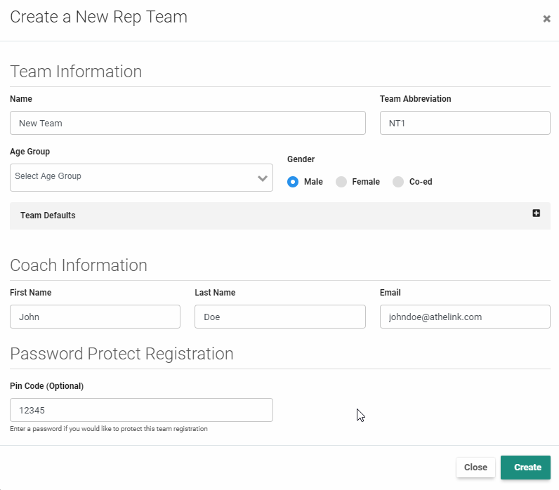Click the coach Email input field

coord(464,317)
